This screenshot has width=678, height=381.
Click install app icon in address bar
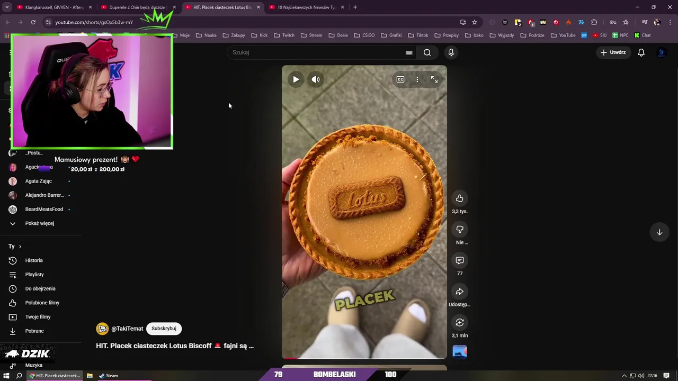(463, 22)
